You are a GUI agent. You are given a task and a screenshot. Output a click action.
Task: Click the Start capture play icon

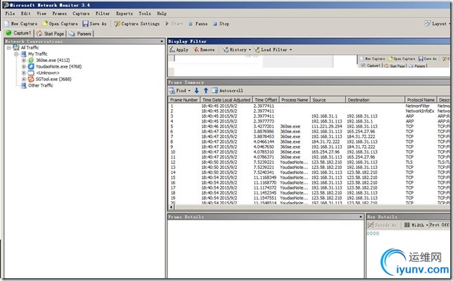point(167,24)
